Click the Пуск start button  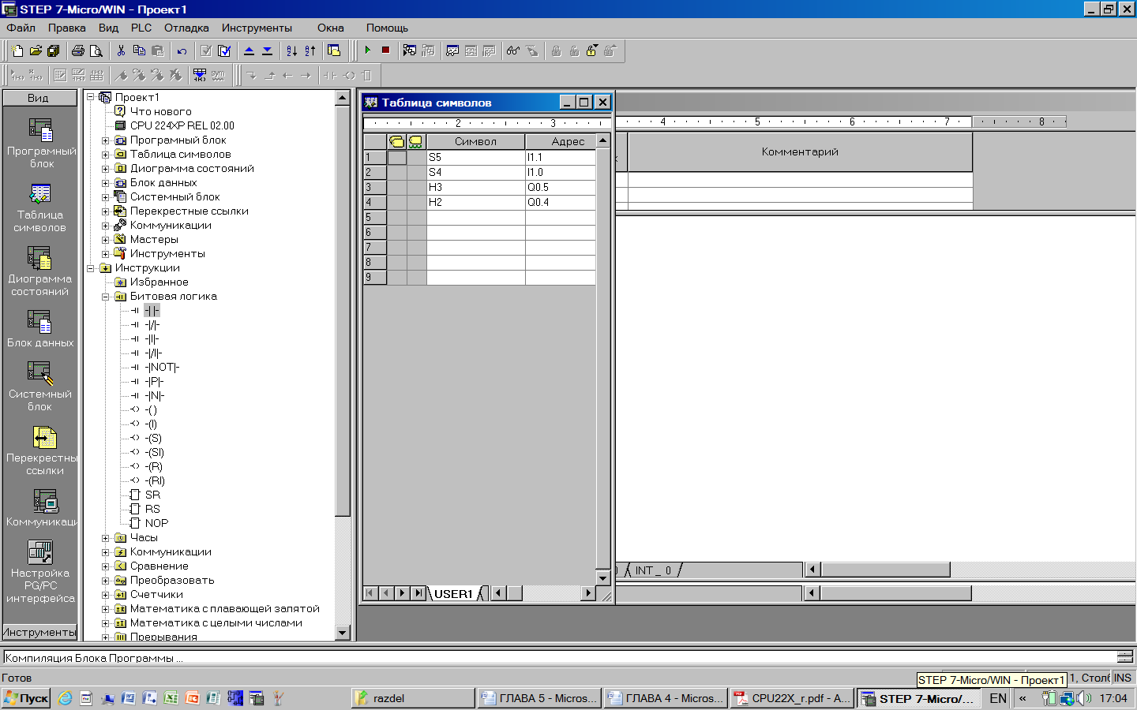pos(26,698)
